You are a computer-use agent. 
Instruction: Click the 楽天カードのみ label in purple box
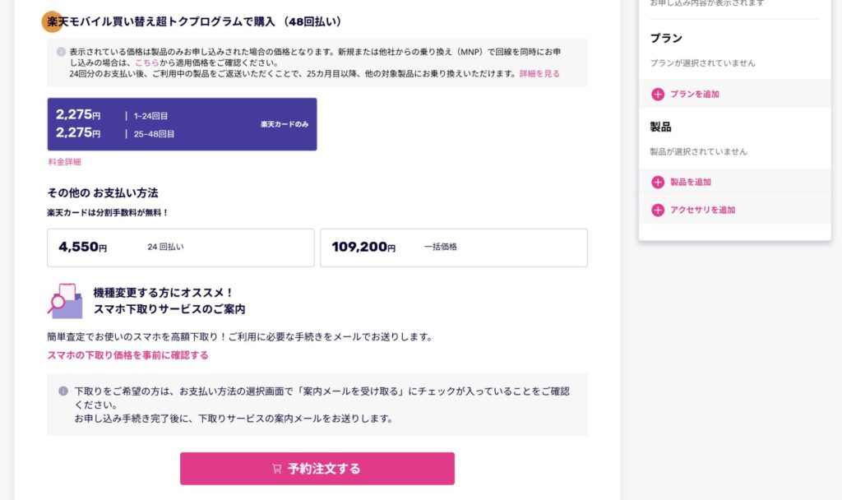point(284,124)
